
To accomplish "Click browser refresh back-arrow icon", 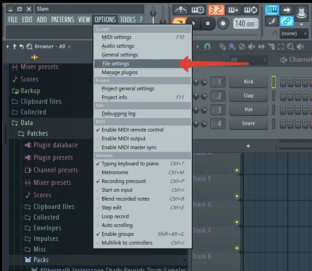I will [x=21, y=46].
